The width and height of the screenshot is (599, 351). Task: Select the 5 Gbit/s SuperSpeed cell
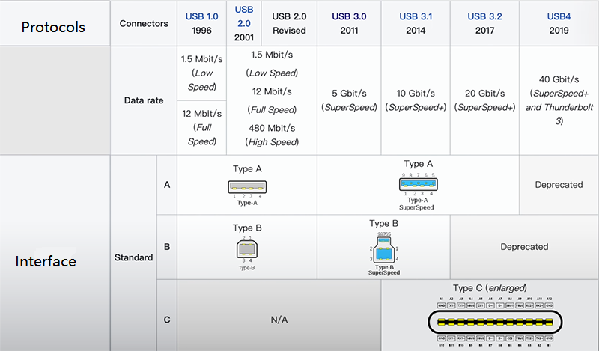coord(349,100)
